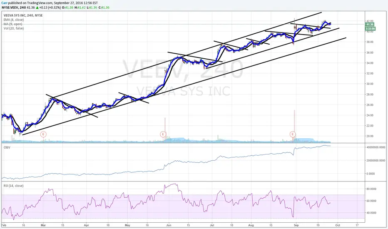Click the 42.00 price axis label

[x=370, y=21]
